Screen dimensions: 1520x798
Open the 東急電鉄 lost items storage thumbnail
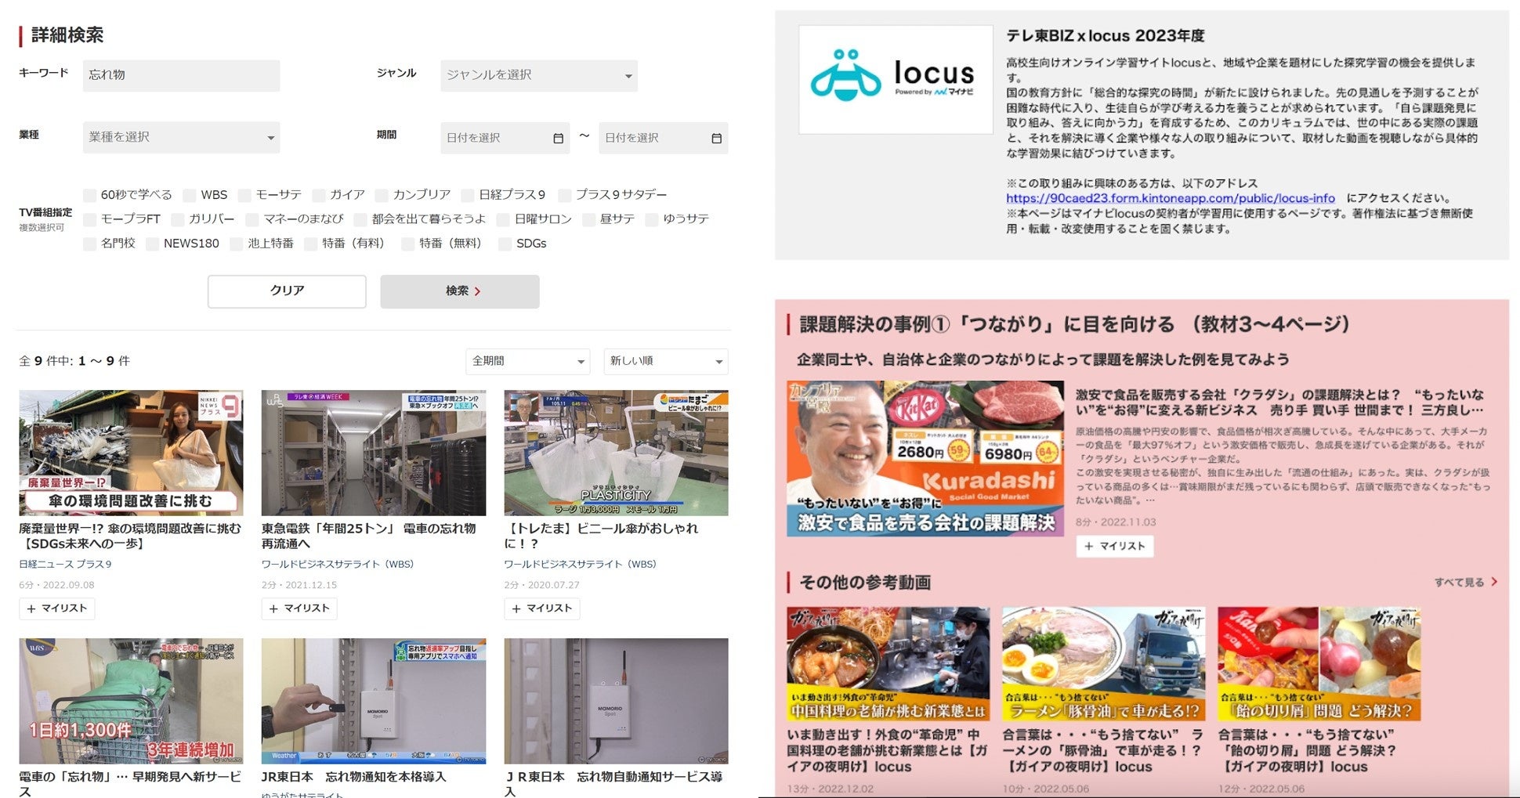tap(374, 453)
